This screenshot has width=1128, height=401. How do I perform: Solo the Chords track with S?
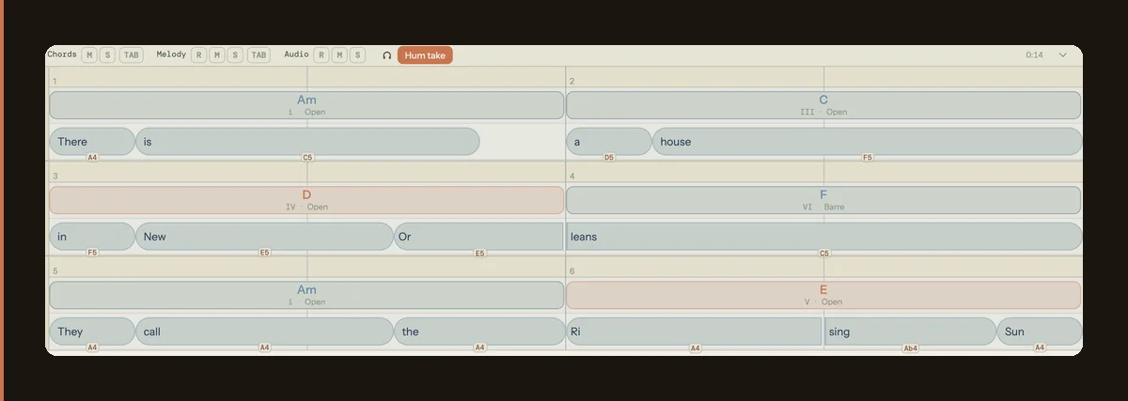click(107, 55)
